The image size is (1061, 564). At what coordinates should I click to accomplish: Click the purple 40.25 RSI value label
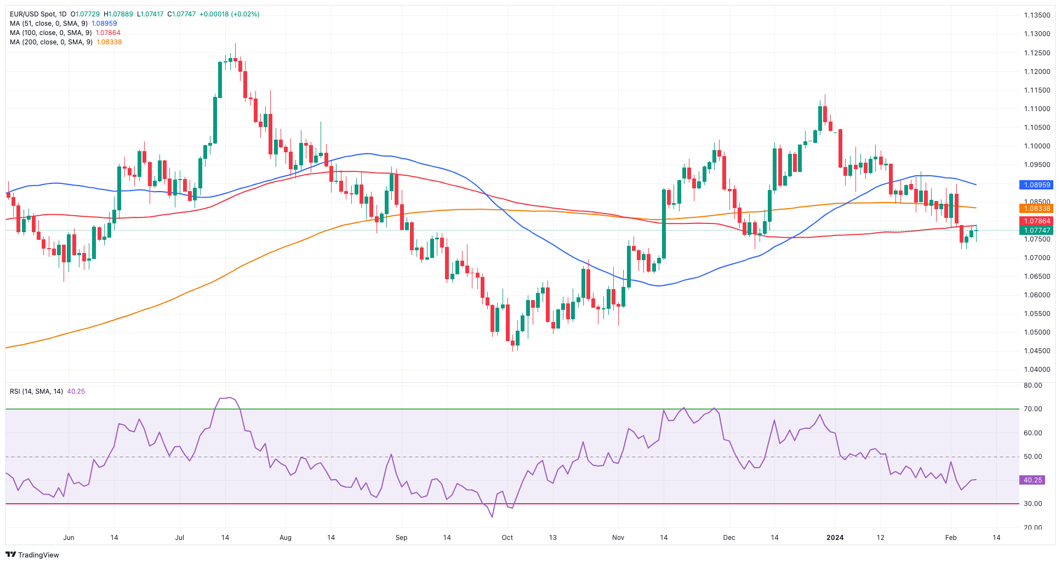tap(1033, 480)
